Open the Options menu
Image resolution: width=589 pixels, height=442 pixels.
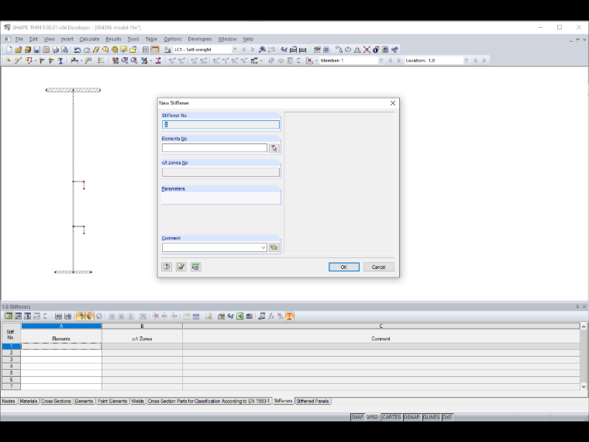[172, 39]
